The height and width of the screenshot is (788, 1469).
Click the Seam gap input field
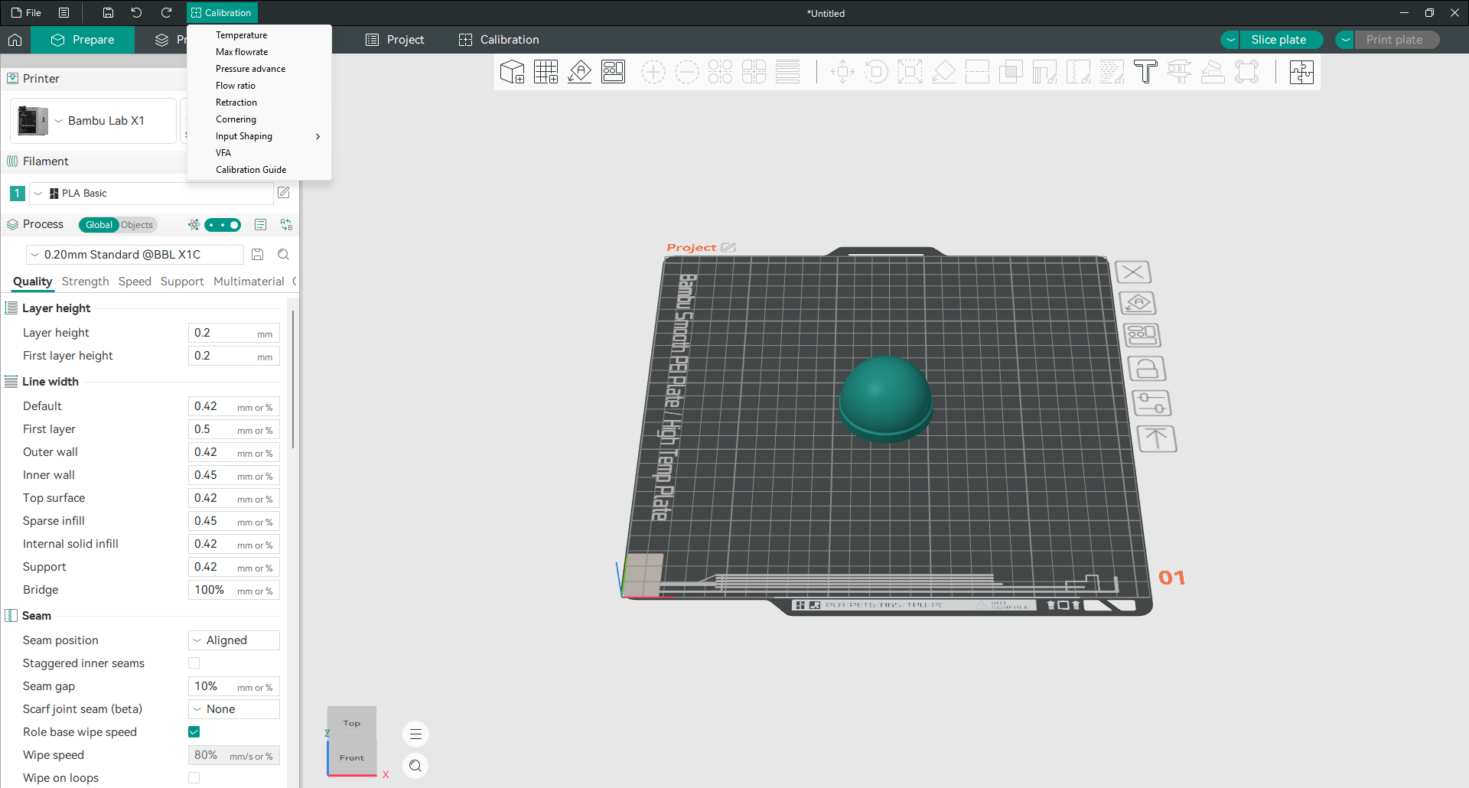(234, 686)
